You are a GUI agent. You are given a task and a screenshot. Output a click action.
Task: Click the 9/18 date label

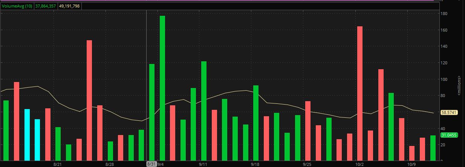255,164
